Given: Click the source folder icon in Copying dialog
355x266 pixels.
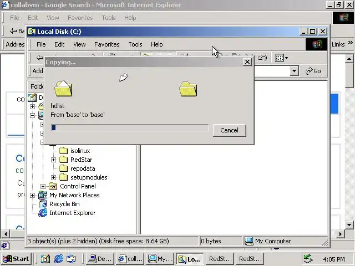Looking at the screenshot, I should [63, 89].
